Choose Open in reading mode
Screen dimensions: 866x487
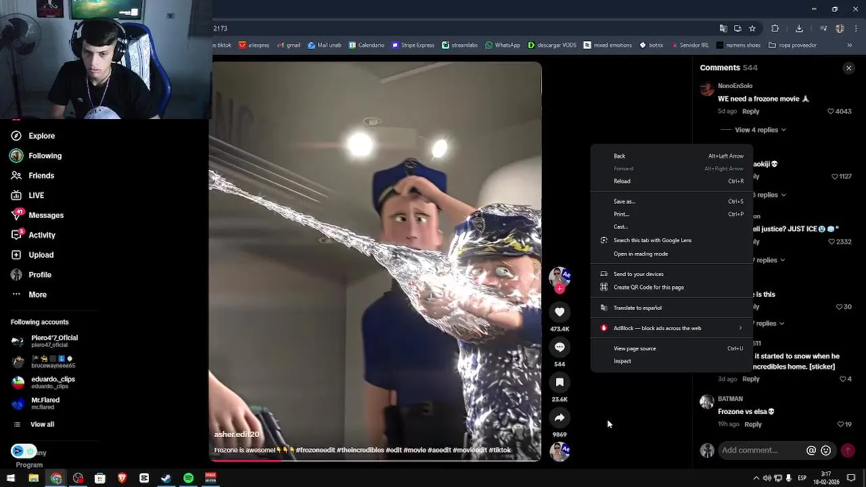pos(672,254)
